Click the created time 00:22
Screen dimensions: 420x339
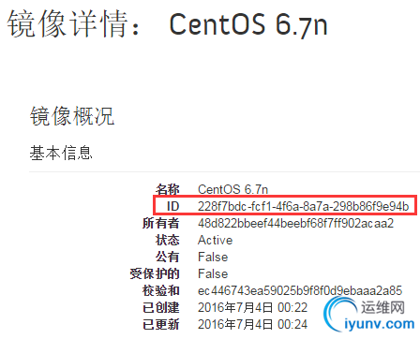[x=292, y=307]
